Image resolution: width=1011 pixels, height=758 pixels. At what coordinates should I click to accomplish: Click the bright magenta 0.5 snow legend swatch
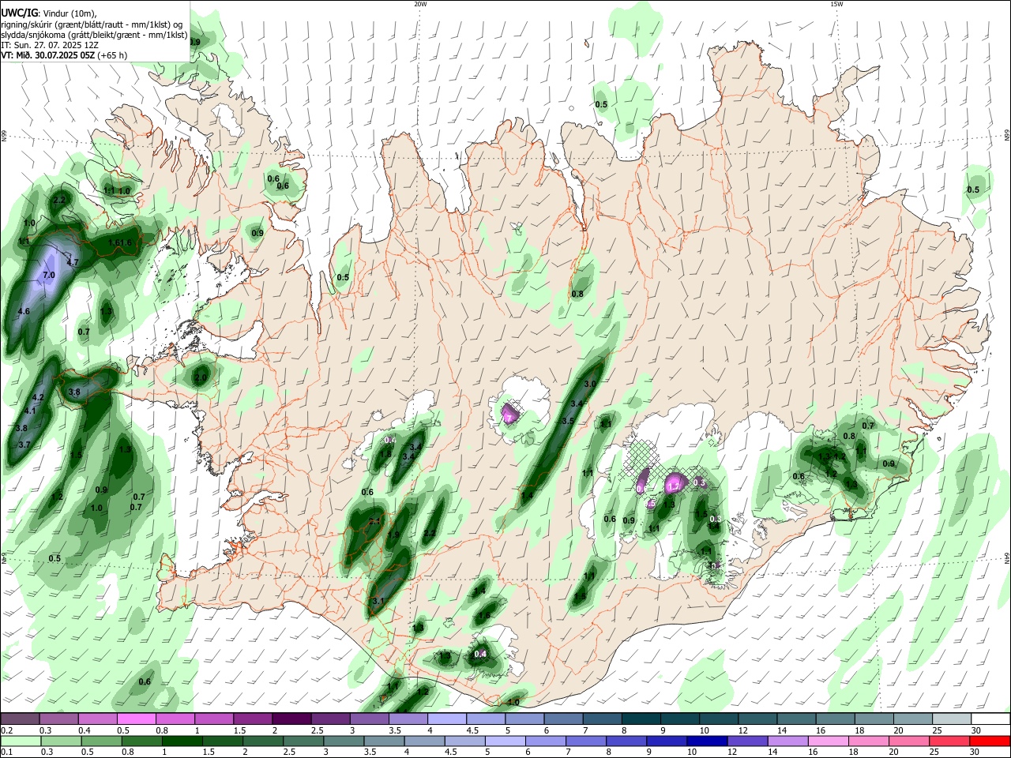136,719
